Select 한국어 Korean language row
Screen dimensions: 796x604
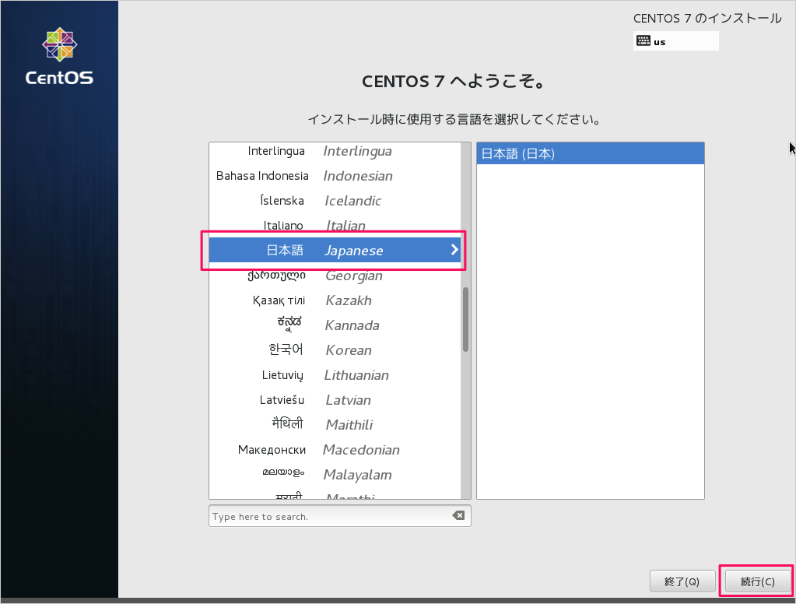pos(335,350)
